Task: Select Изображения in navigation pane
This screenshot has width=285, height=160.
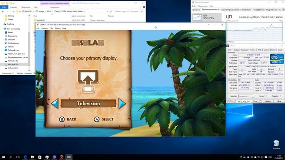Action: (13, 43)
